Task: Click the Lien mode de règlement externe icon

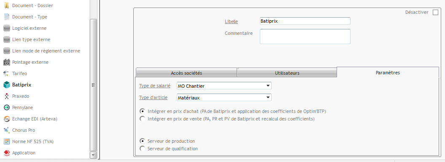Action: click(7, 51)
